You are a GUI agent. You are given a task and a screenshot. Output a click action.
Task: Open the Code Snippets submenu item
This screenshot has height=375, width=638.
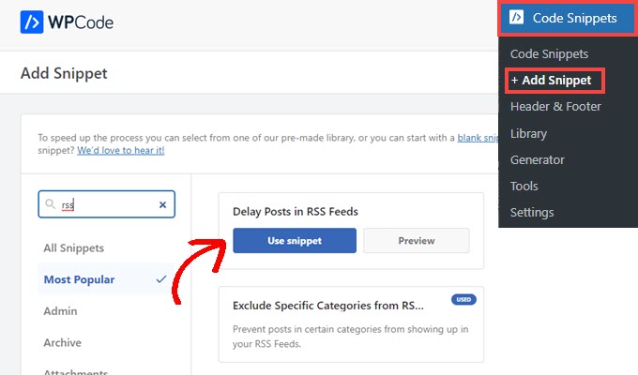549,54
